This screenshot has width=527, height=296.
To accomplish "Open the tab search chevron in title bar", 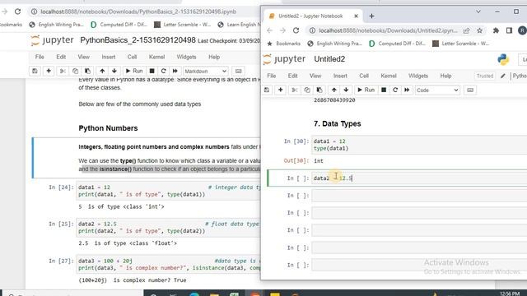I will pos(478,12).
